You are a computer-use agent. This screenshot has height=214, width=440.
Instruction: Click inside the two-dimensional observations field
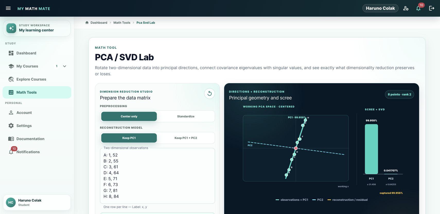pyautogui.click(x=157, y=176)
